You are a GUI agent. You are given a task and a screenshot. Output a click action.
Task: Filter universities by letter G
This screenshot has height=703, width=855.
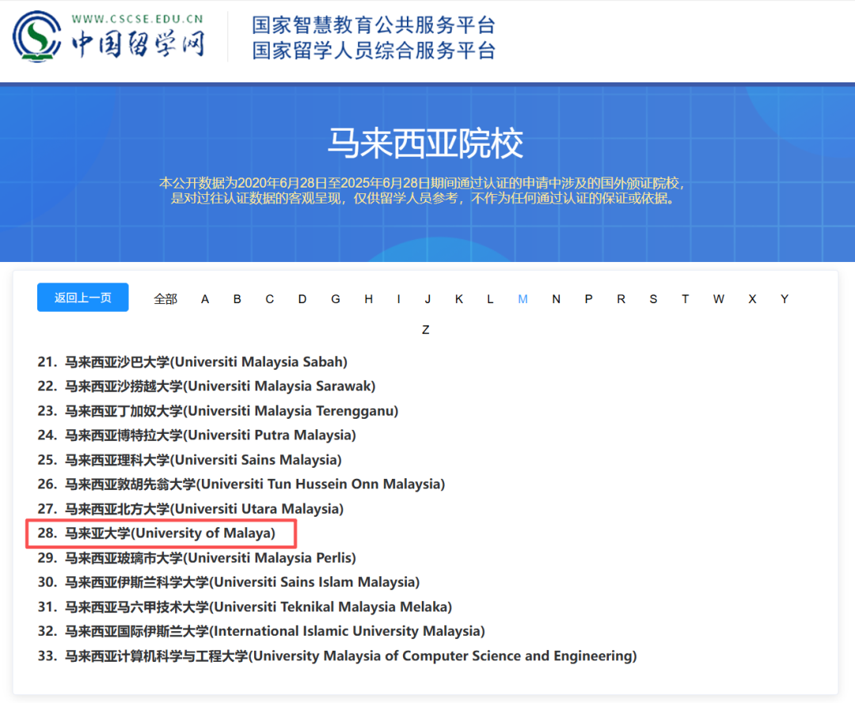point(336,299)
